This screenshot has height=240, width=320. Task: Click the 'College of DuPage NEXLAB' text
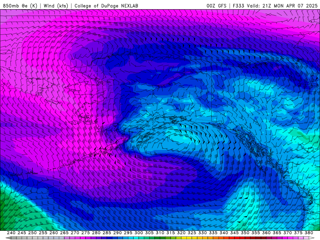point(106,6)
